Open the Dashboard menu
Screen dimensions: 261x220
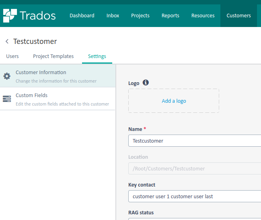click(82, 15)
